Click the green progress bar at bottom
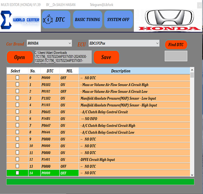 point(100,182)
